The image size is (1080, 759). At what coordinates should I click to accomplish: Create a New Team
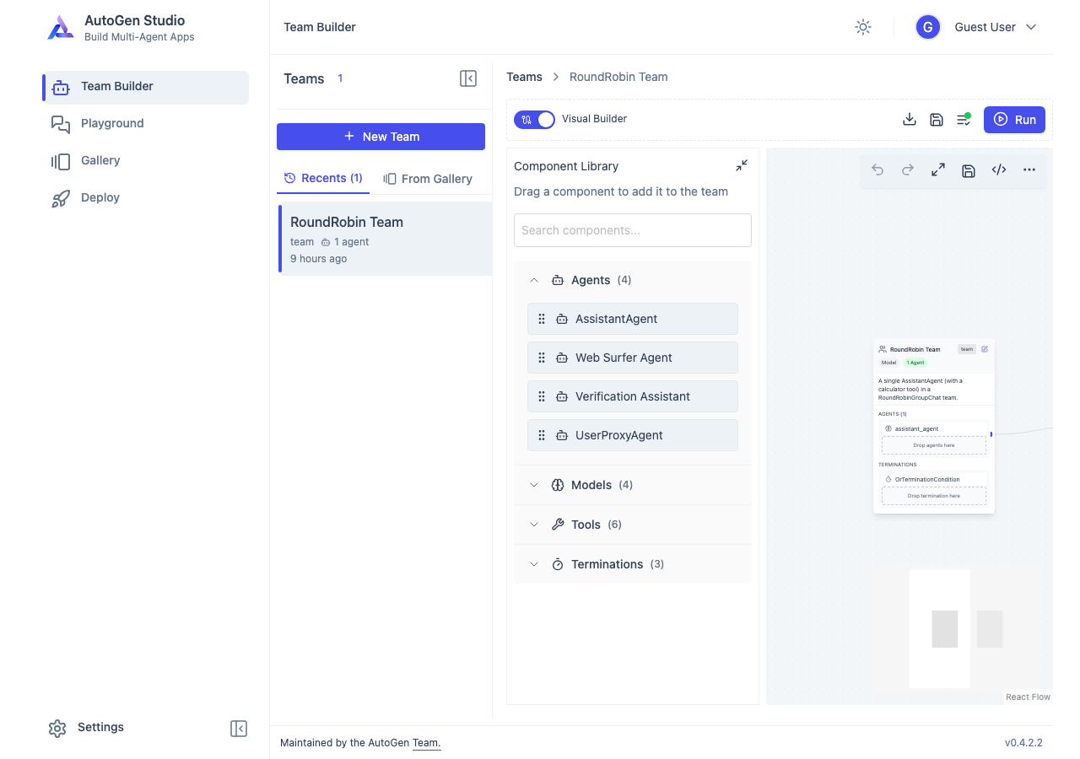click(x=381, y=137)
